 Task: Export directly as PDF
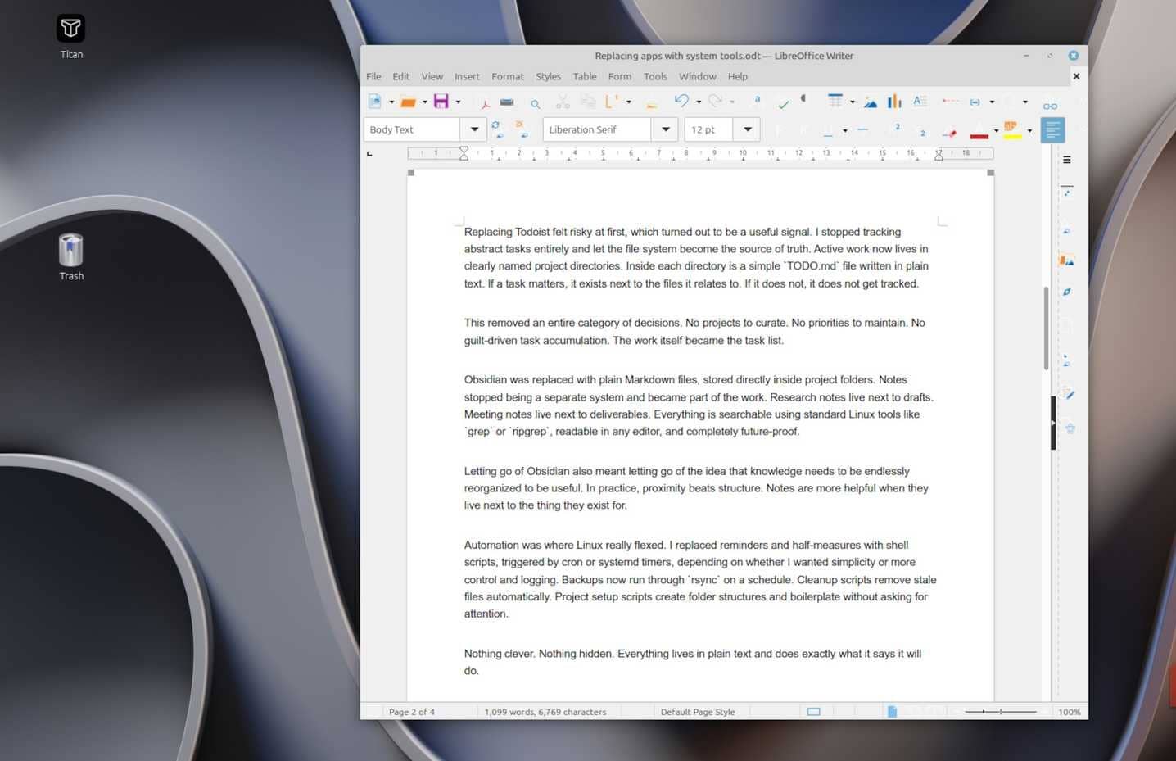[485, 102]
